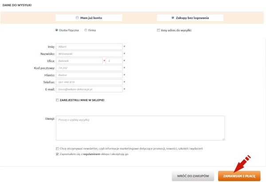Click the Ulica street name field
The width and height of the screenshot is (266, 182).
click(x=79, y=61)
